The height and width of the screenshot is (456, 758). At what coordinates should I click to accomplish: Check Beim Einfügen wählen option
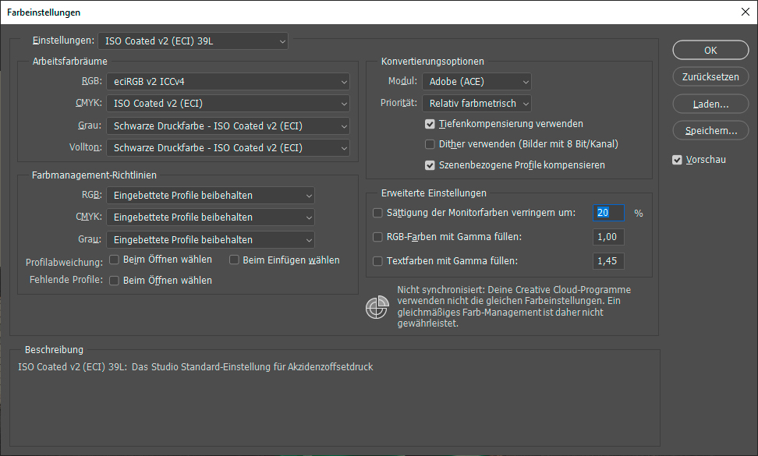click(x=234, y=259)
